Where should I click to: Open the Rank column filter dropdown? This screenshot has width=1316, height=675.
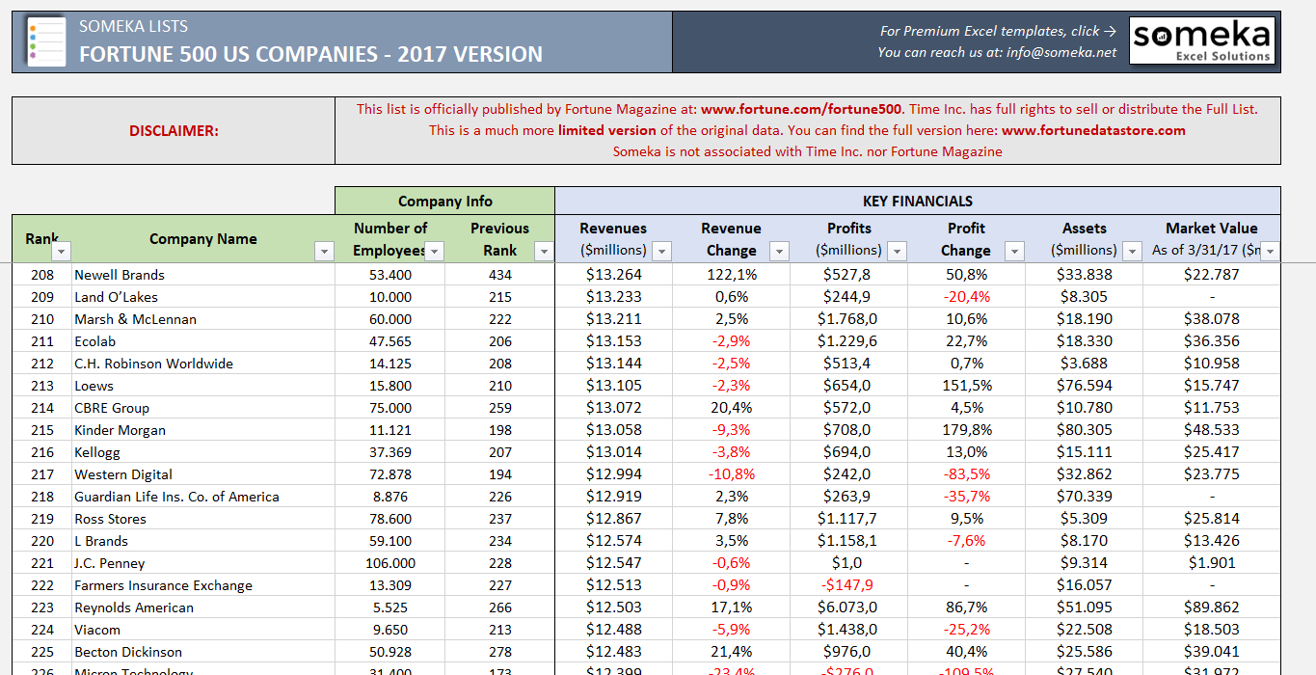[x=62, y=251]
